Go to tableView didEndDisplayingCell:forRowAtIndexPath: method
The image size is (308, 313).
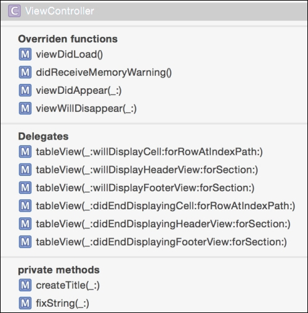point(166,206)
